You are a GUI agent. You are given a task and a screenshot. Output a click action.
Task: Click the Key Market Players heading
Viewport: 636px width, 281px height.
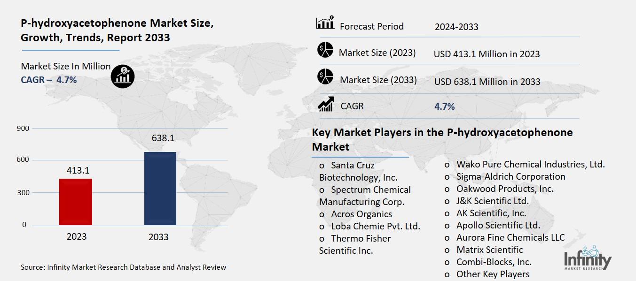442,139
